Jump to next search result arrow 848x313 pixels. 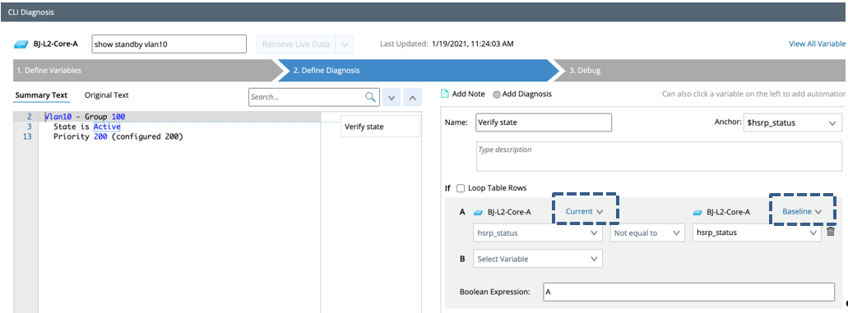pos(392,98)
